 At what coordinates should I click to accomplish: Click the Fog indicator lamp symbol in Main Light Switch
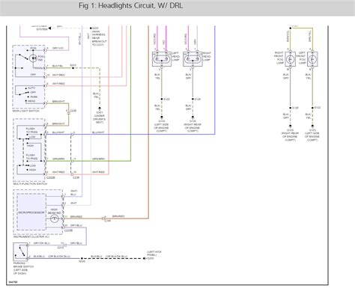click(x=33, y=58)
